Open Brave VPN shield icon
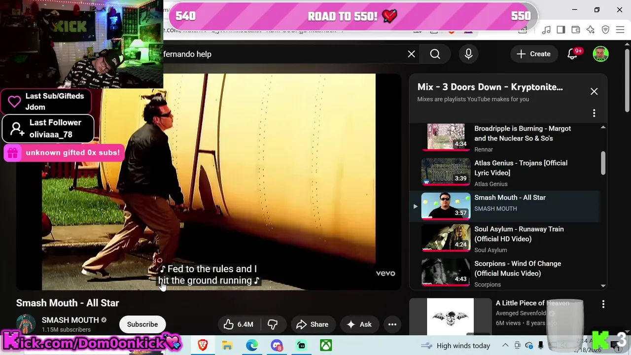This screenshot has width=631, height=355. coord(605,30)
